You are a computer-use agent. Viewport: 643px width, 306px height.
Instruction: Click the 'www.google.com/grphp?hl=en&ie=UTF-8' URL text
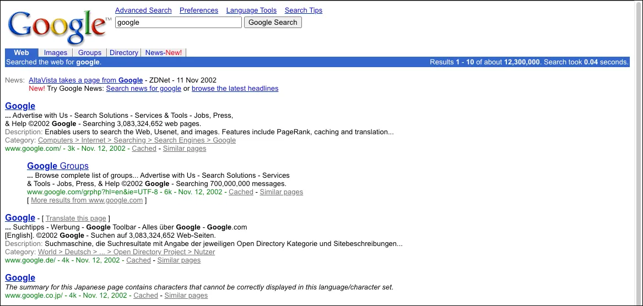click(x=93, y=192)
